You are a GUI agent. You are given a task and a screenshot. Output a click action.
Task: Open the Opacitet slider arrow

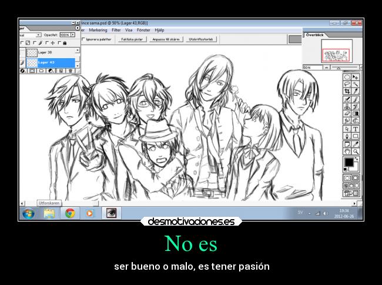tap(73, 35)
